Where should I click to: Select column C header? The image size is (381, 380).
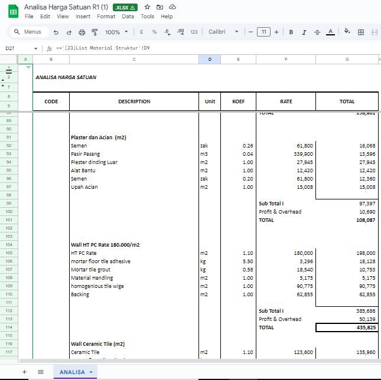(x=134, y=59)
